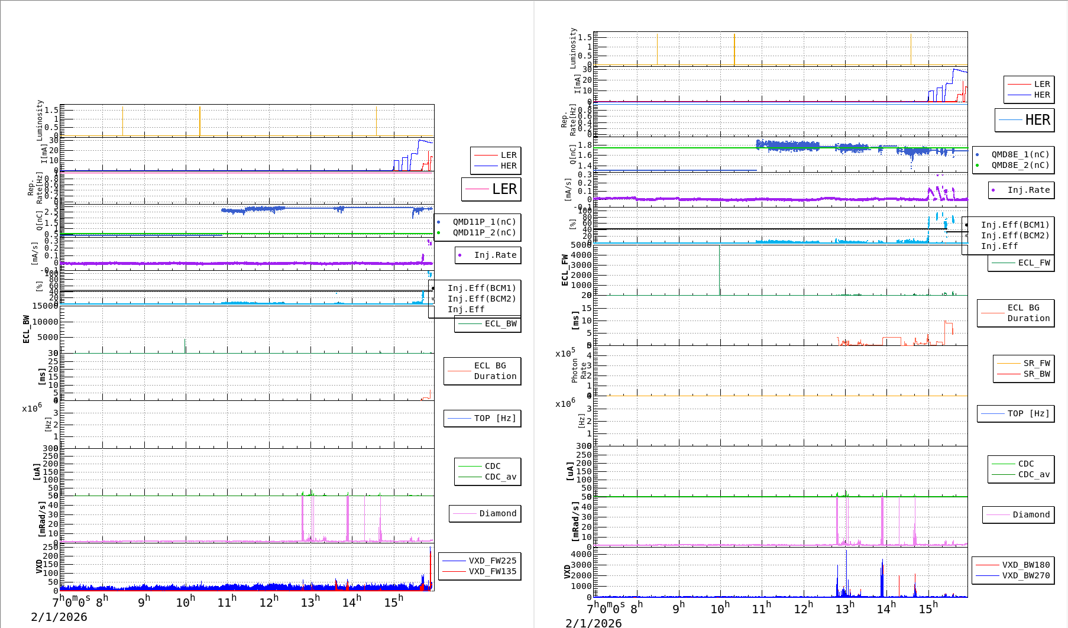Click the TOP [Hz] legend in right panel
This screenshot has height=628, width=1068.
point(1015,413)
